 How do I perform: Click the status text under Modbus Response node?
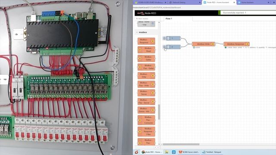point(250,47)
